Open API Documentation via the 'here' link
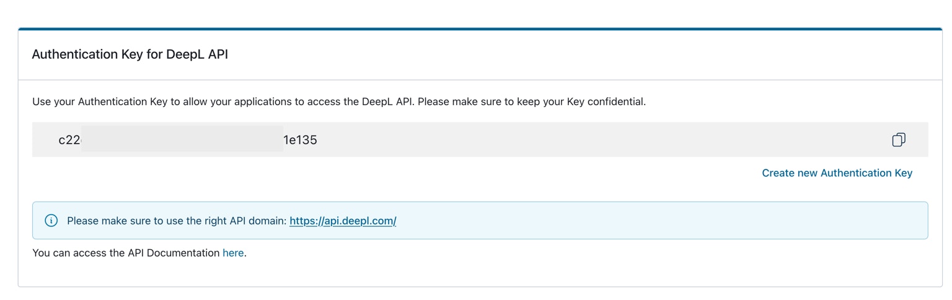The height and width of the screenshot is (300, 952). pos(233,253)
